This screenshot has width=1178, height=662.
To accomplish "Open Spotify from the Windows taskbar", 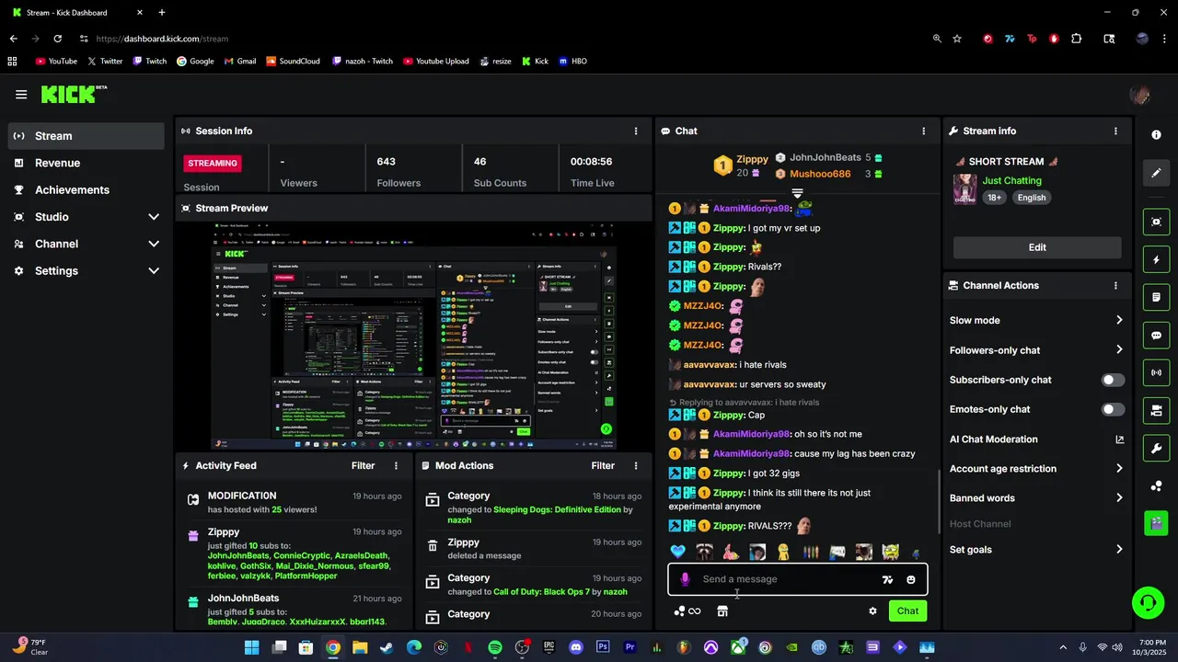I will (x=495, y=647).
